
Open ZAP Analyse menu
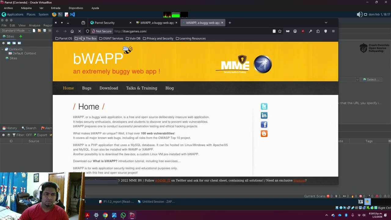pyautogui.click(x=35, y=25)
